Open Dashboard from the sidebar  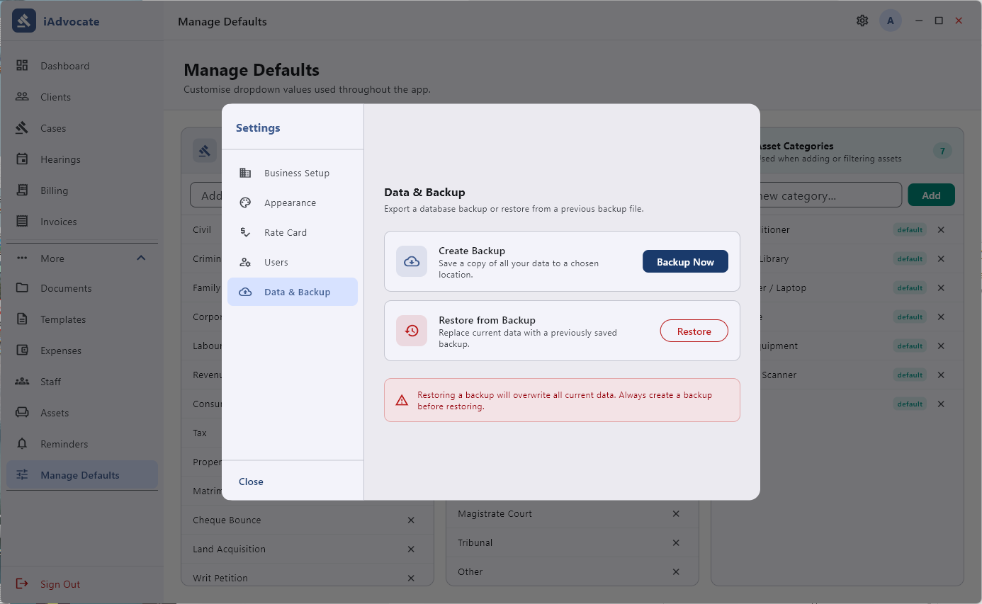81,66
